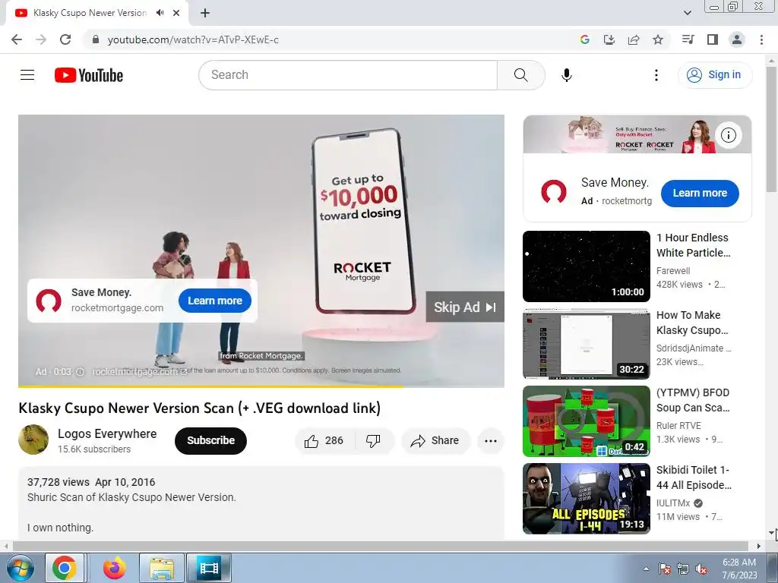Open more actions ellipsis under video

click(491, 440)
